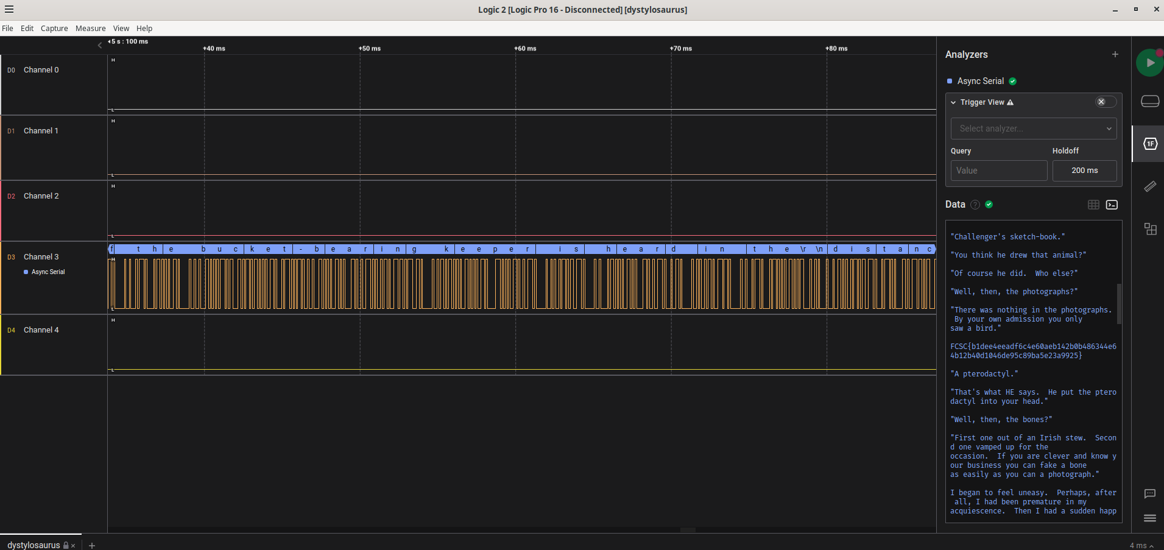Click the +80 ms timeline marker
The image size is (1164, 550).
836,49
